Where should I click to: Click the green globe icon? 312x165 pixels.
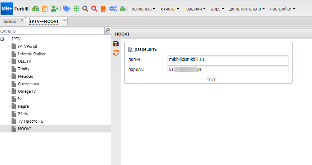[76, 9]
